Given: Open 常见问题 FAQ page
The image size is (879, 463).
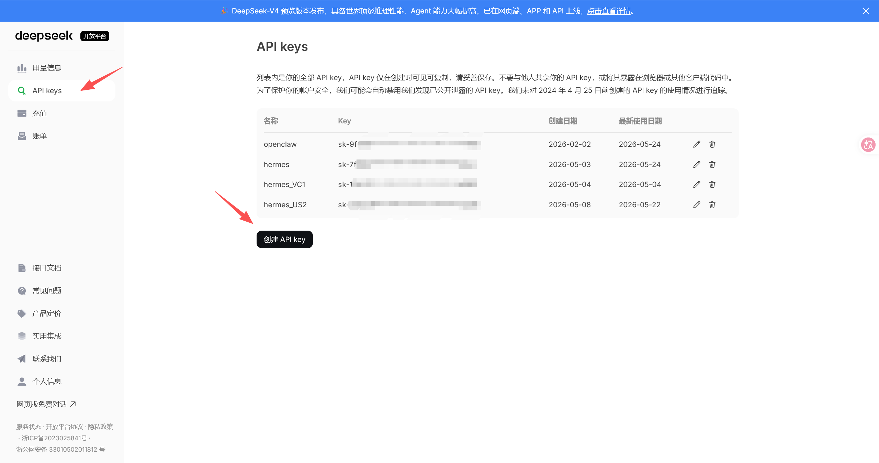Looking at the screenshot, I should tap(62, 291).
